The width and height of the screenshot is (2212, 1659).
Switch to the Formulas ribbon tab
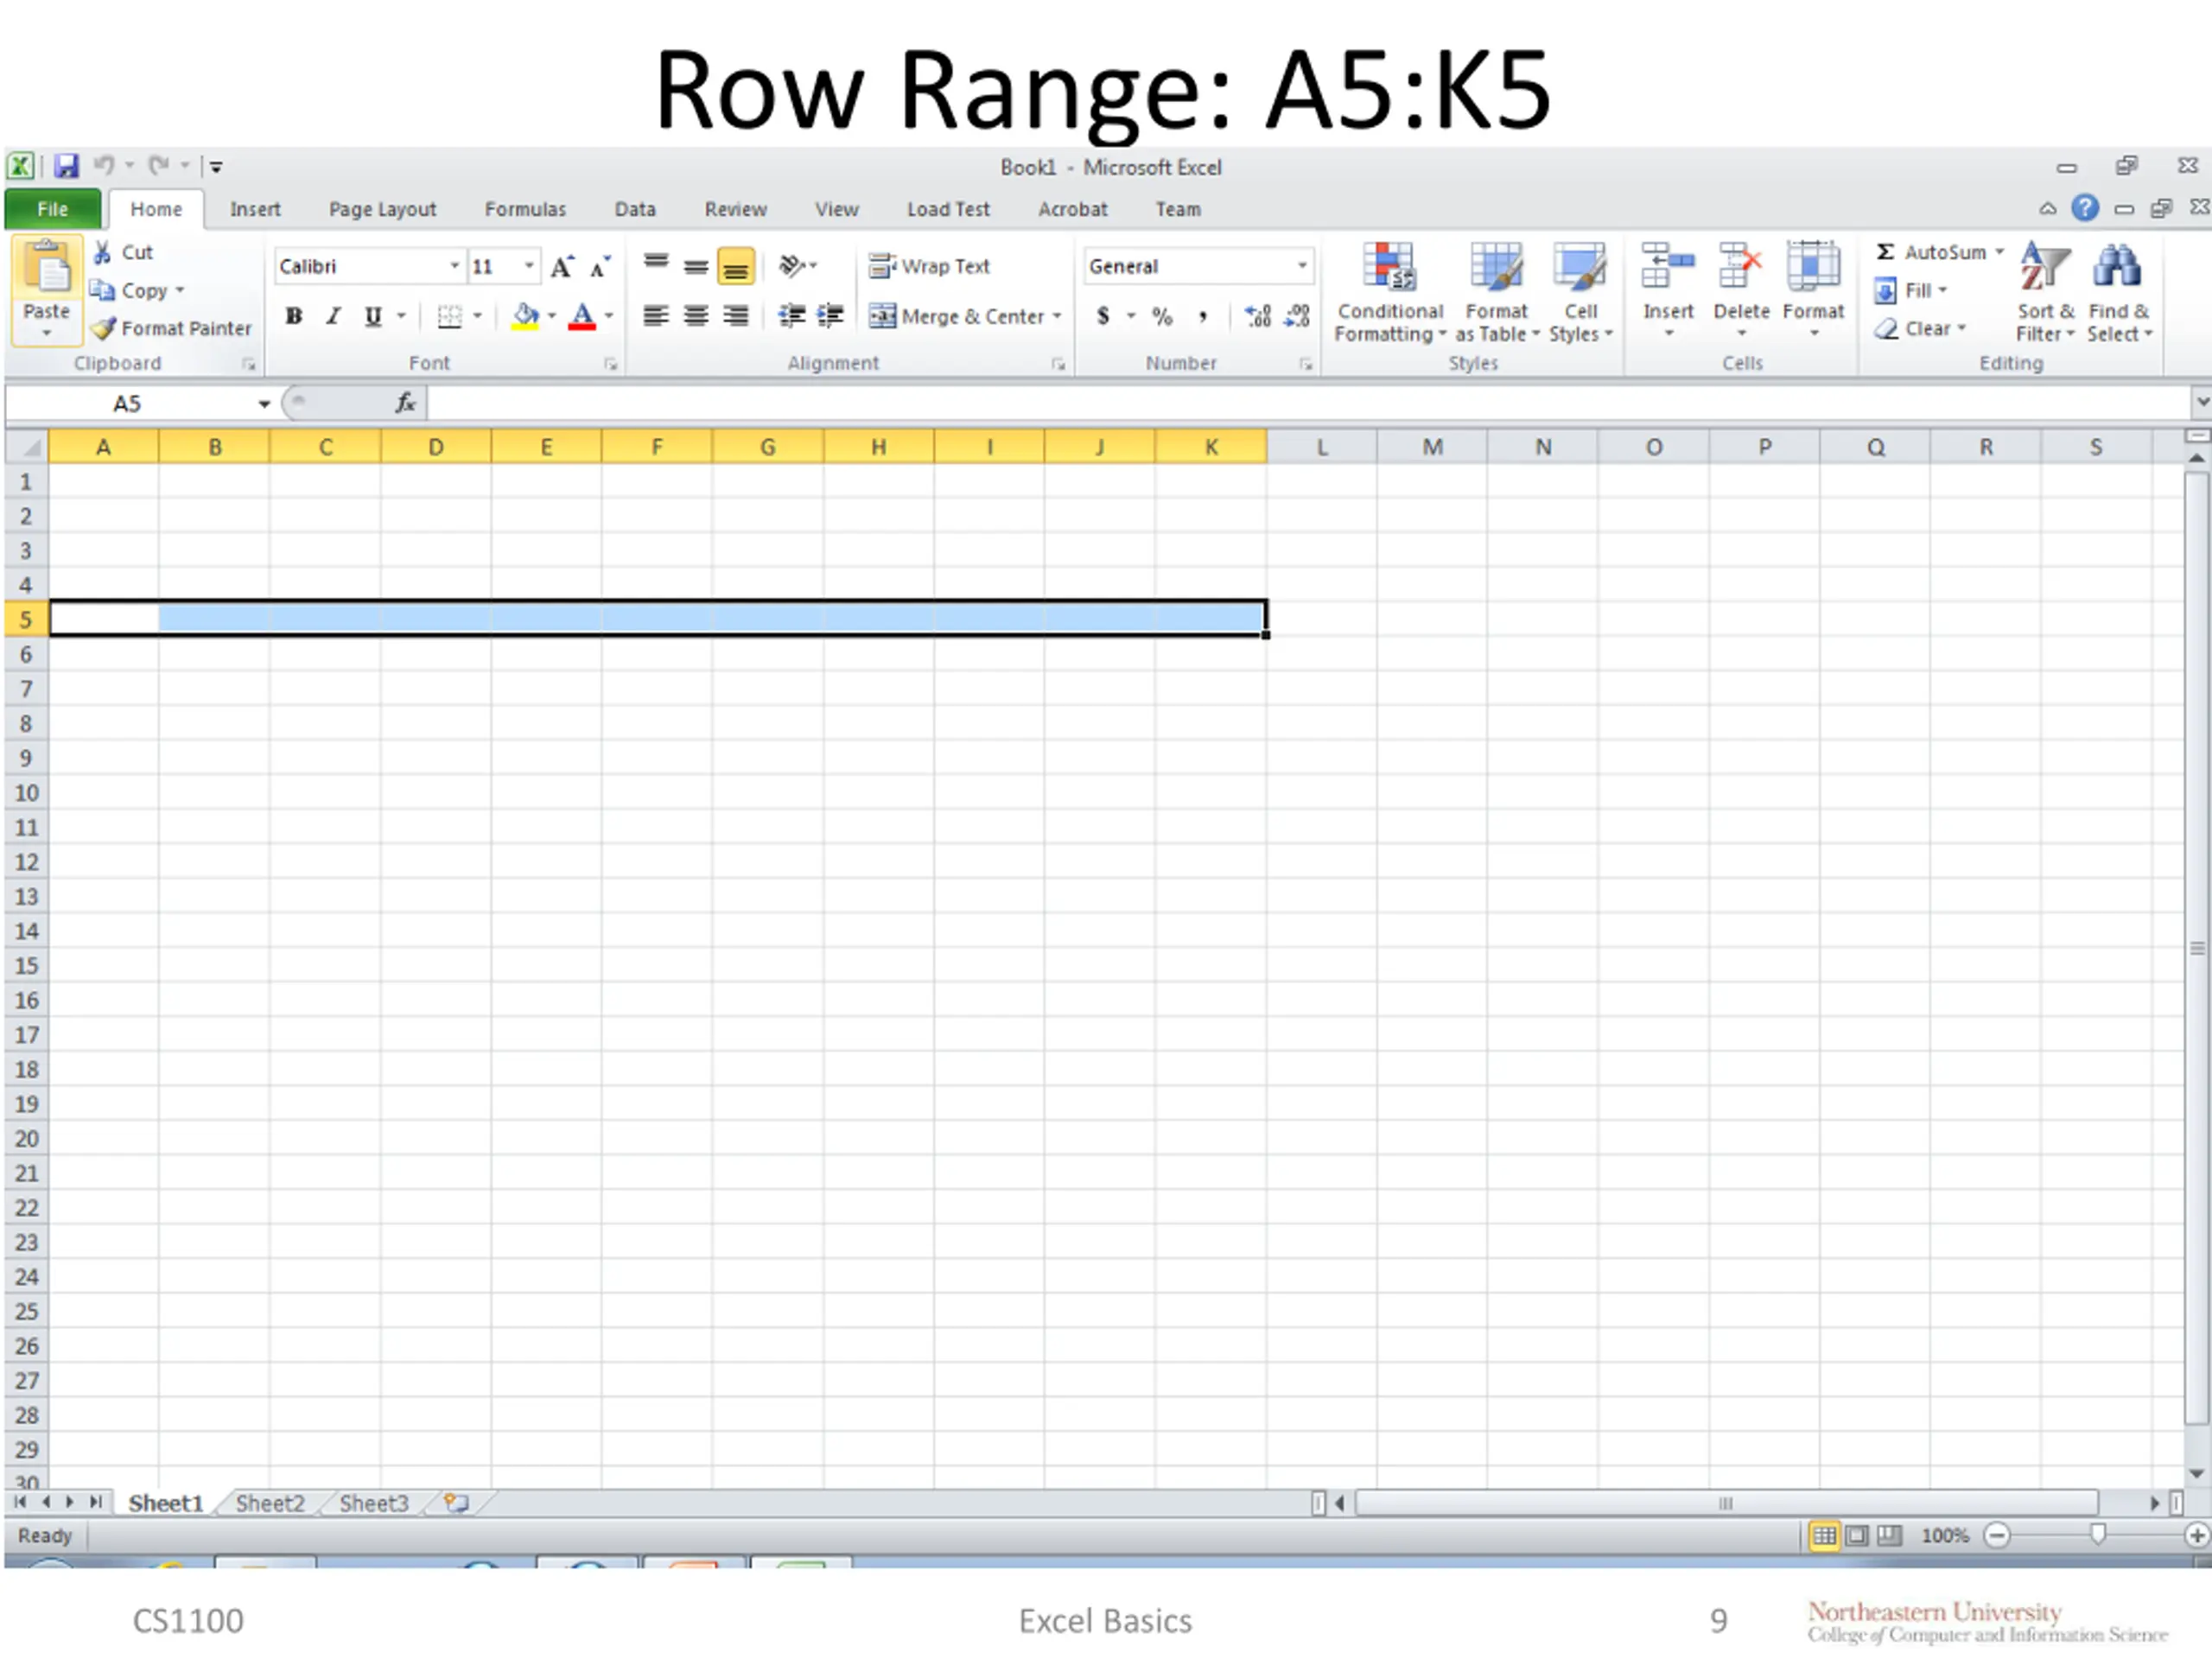click(x=525, y=209)
